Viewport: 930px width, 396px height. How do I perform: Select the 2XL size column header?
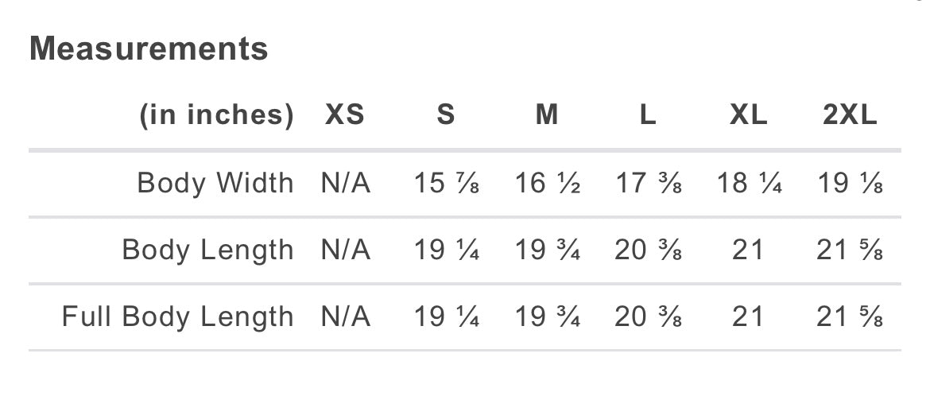pos(850,115)
